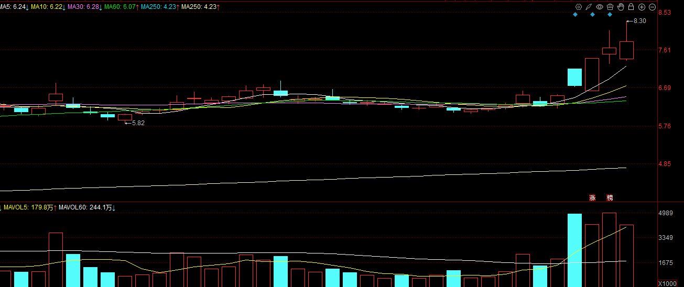Click the 8.30 high price annotation
This screenshot has width=684, height=287.
tap(639, 21)
